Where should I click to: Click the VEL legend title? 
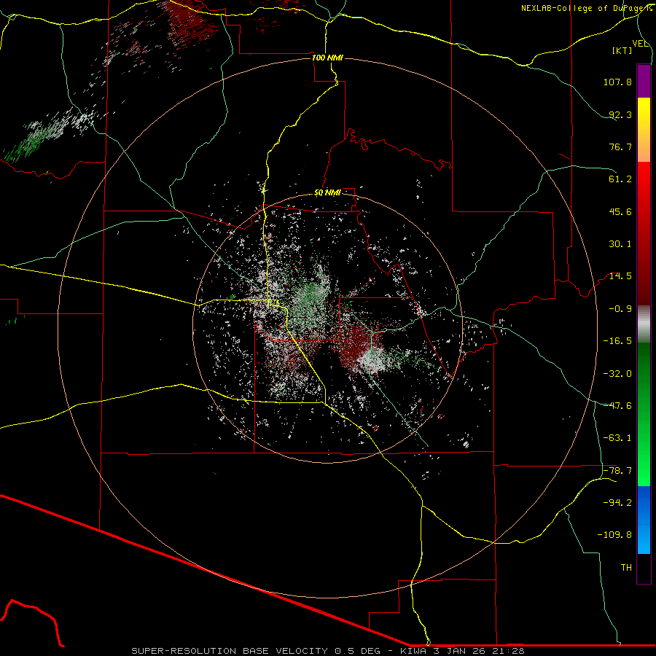tap(640, 44)
